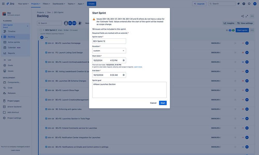Uncheck the DEV-35 issue checkbox

[46, 81]
